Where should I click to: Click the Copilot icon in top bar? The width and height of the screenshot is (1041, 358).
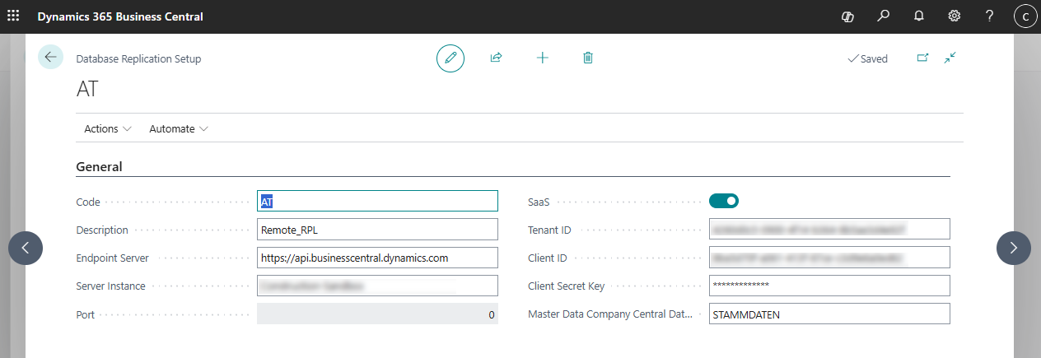[x=847, y=16]
